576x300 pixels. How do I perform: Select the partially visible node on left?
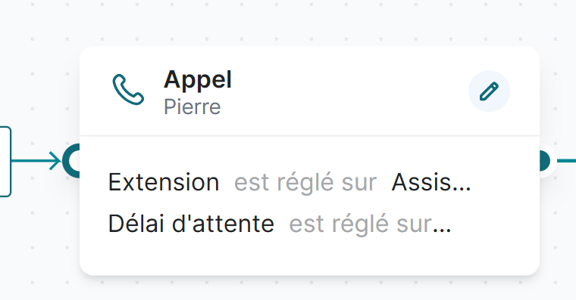[5, 162]
